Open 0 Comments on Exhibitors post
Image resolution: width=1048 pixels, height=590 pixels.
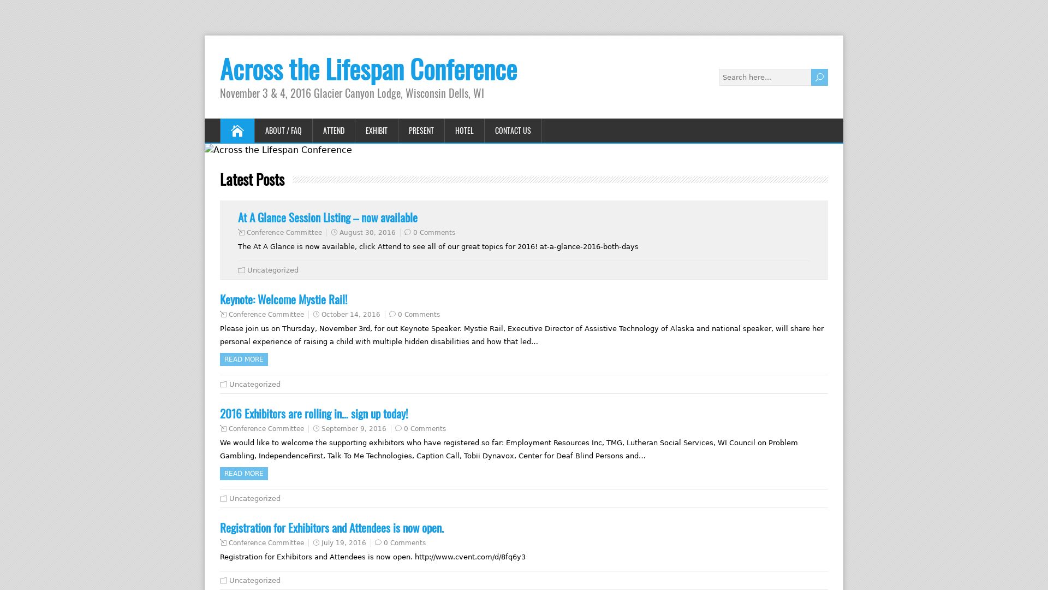425,429
